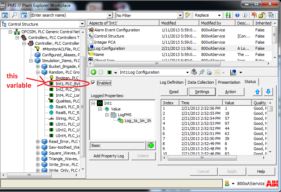Viewport: 281px width, 192px height.
Task: Switch to the Presentation tab
Action: pos(229,82)
